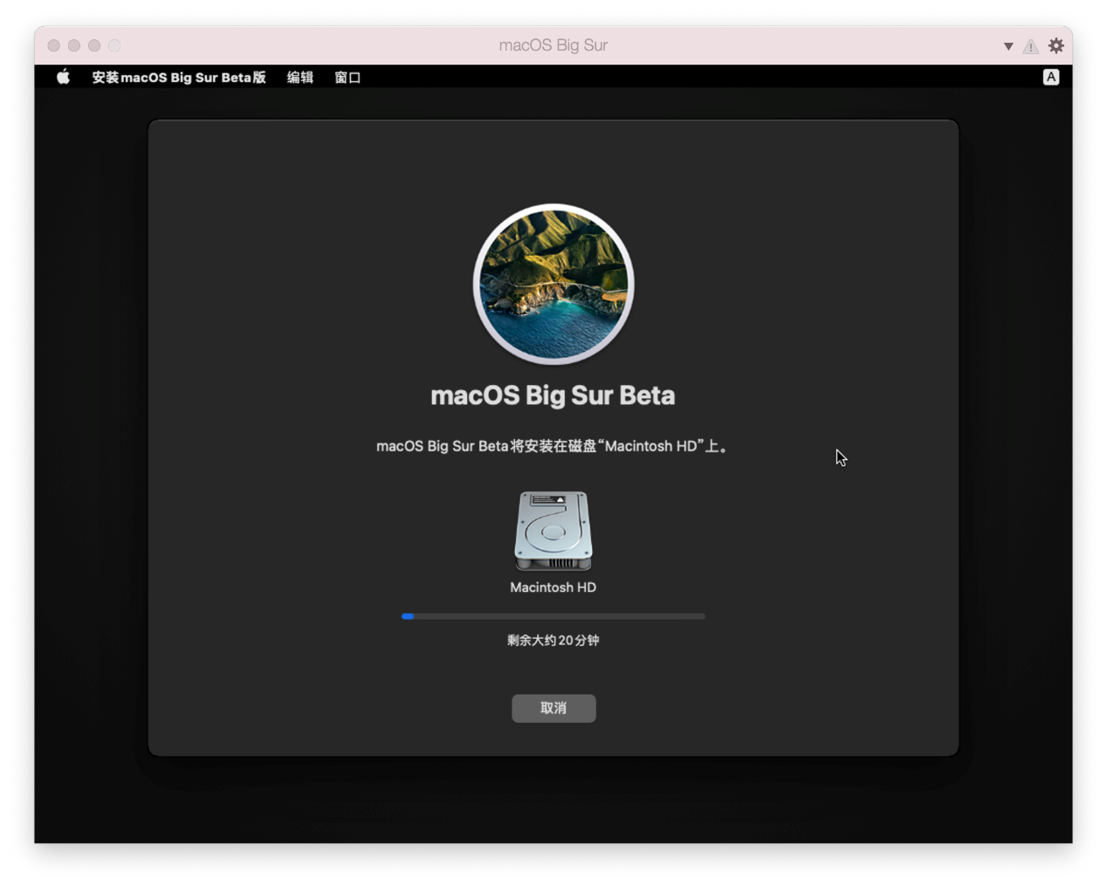Open the 窗口 menu
Viewport: 1107px width, 886px height.
click(x=347, y=77)
